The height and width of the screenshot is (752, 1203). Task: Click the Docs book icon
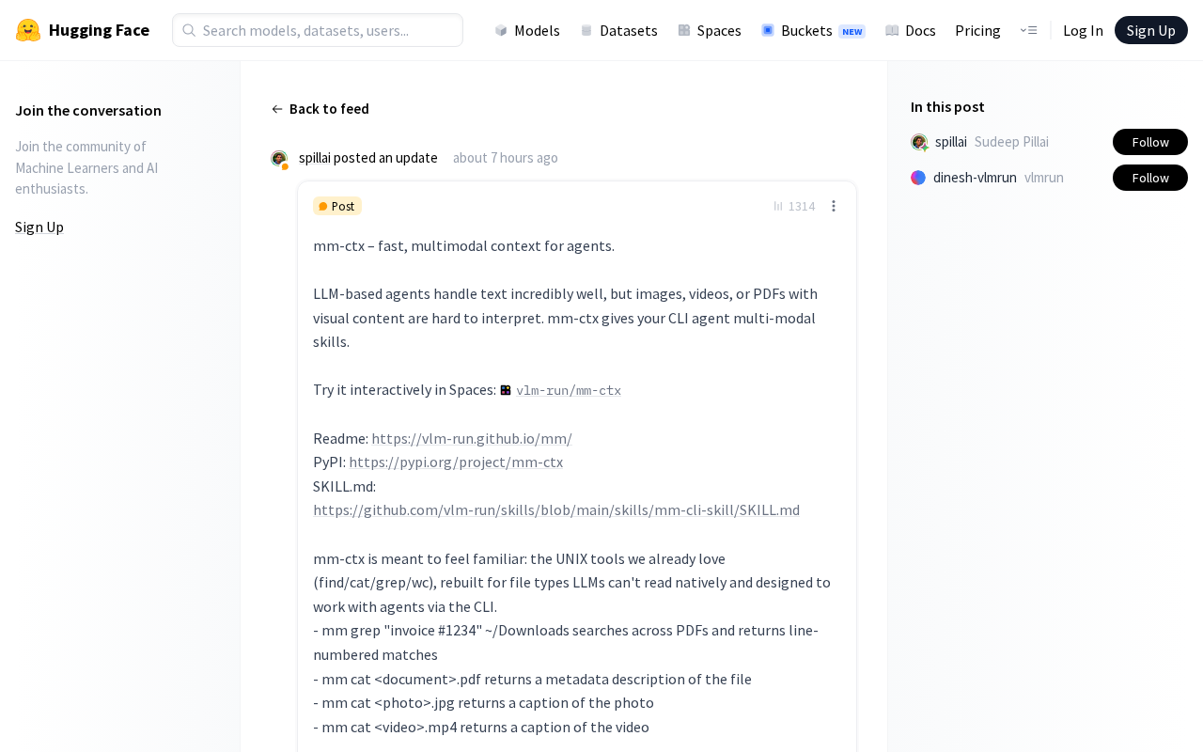pyautogui.click(x=892, y=30)
